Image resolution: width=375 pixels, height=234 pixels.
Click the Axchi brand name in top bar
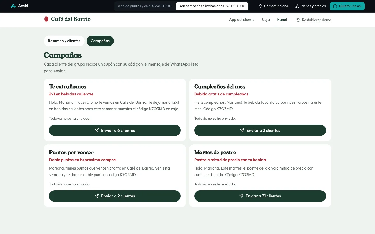(23, 6)
